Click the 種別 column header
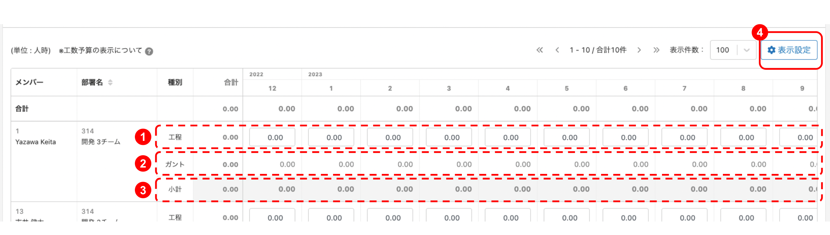Image resolution: width=830 pixels, height=235 pixels. [x=175, y=82]
